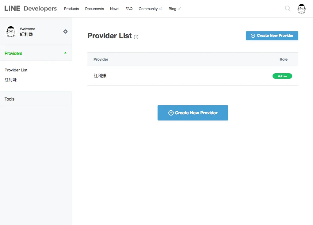Open the FAQ page
313x225 pixels.
[129, 9]
